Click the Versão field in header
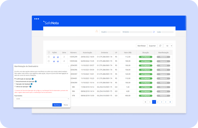 tap(168, 32)
